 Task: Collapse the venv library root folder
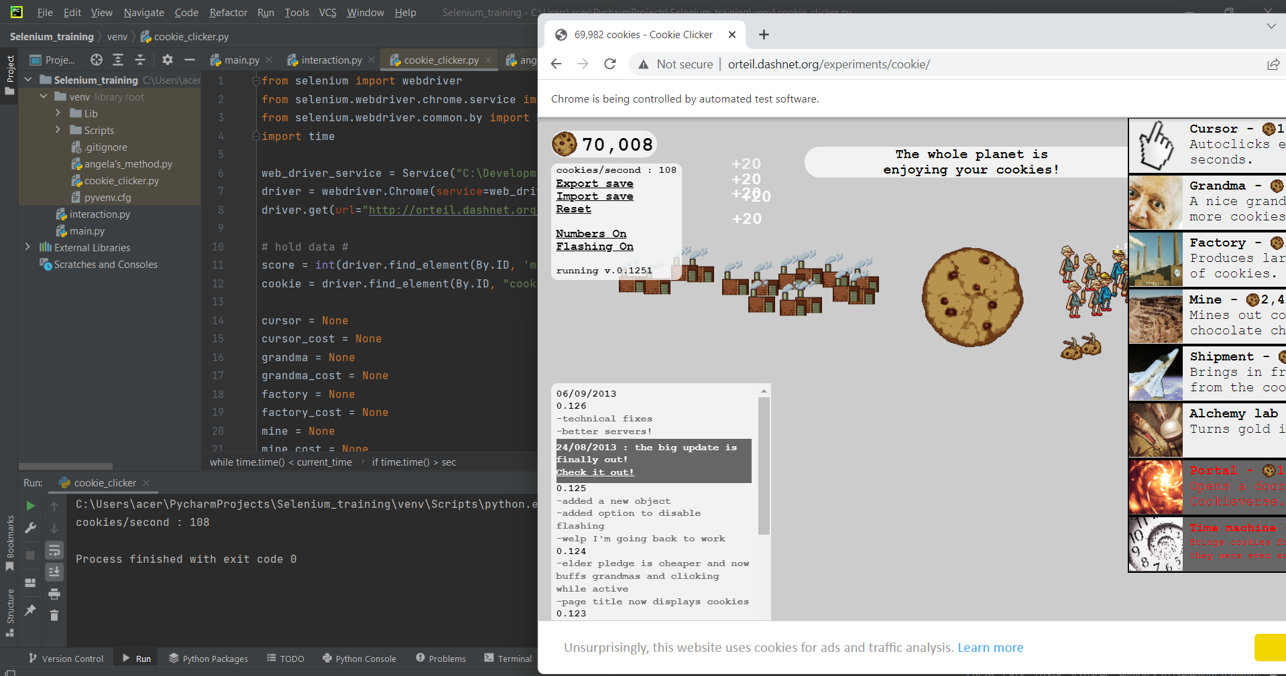click(x=44, y=96)
